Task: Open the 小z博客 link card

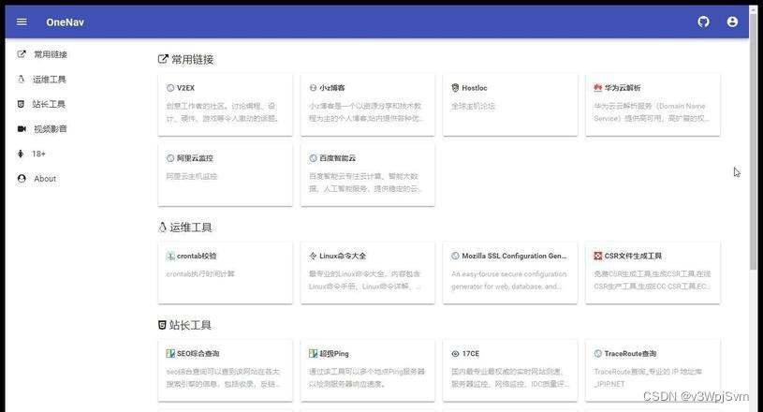Action: 367,105
